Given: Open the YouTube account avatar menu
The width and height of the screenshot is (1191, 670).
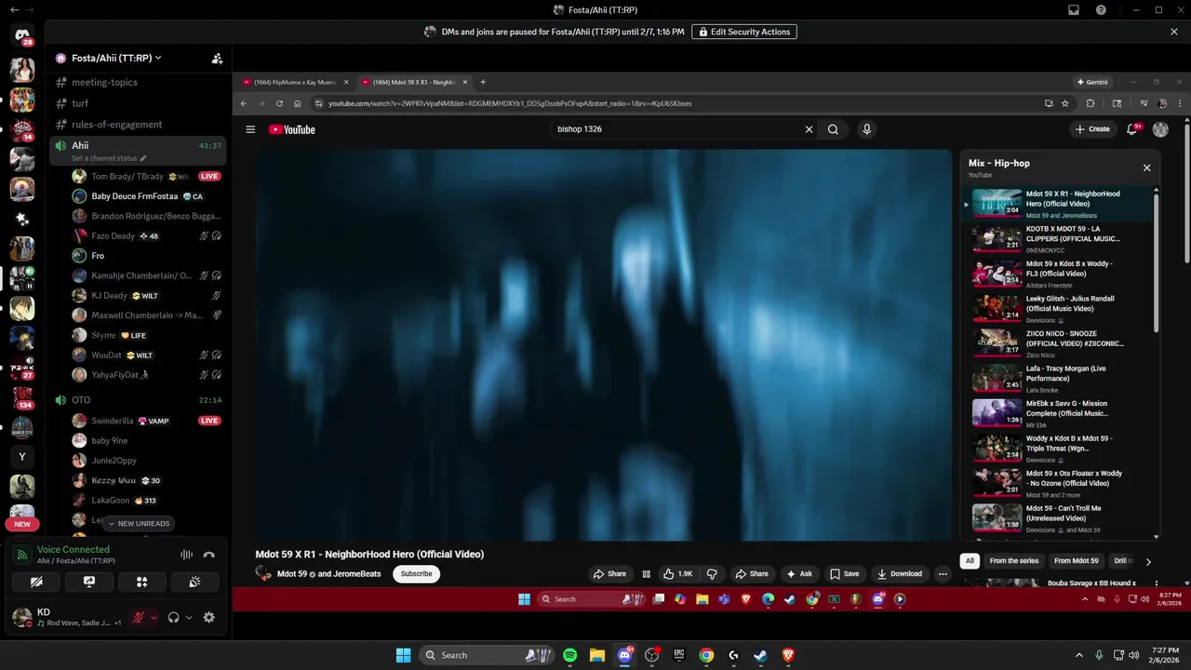Looking at the screenshot, I should pos(1160,129).
